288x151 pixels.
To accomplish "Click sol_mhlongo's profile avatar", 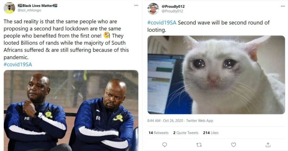I will [10, 8].
